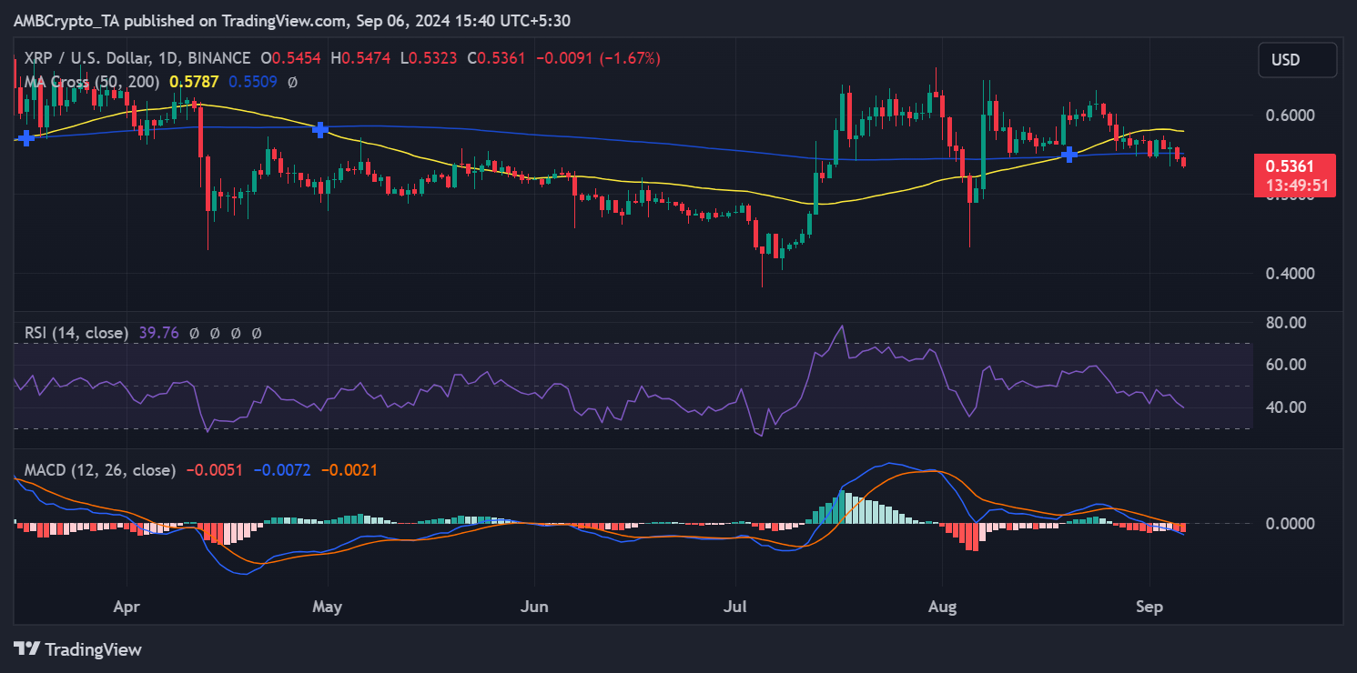Click the red current price tag 0.5361

(x=1297, y=167)
